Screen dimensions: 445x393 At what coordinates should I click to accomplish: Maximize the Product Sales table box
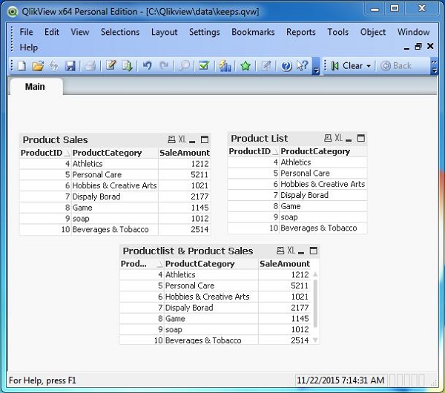[x=205, y=139]
